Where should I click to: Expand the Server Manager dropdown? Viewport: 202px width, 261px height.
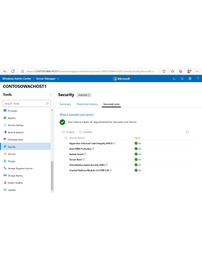click(x=48, y=79)
